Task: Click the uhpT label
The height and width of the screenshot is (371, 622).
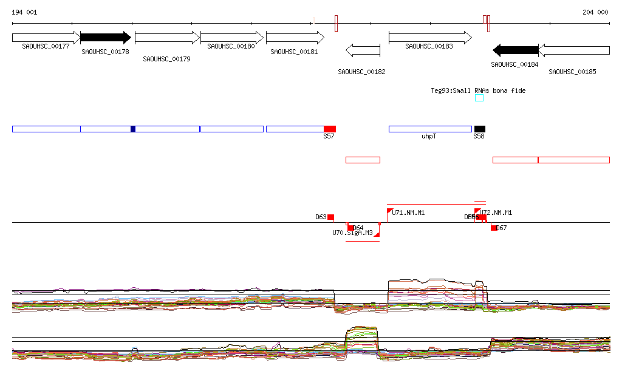Action: (429, 137)
